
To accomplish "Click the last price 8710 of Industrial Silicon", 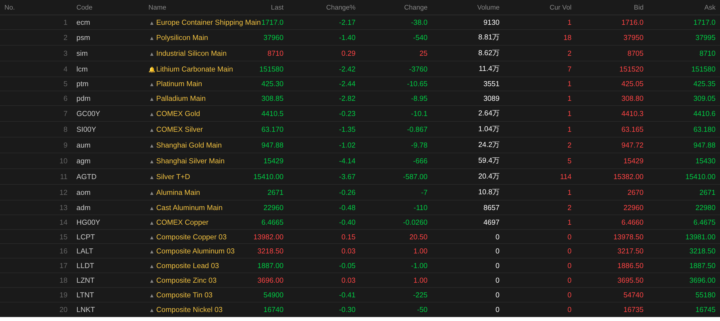I will click(275, 53).
